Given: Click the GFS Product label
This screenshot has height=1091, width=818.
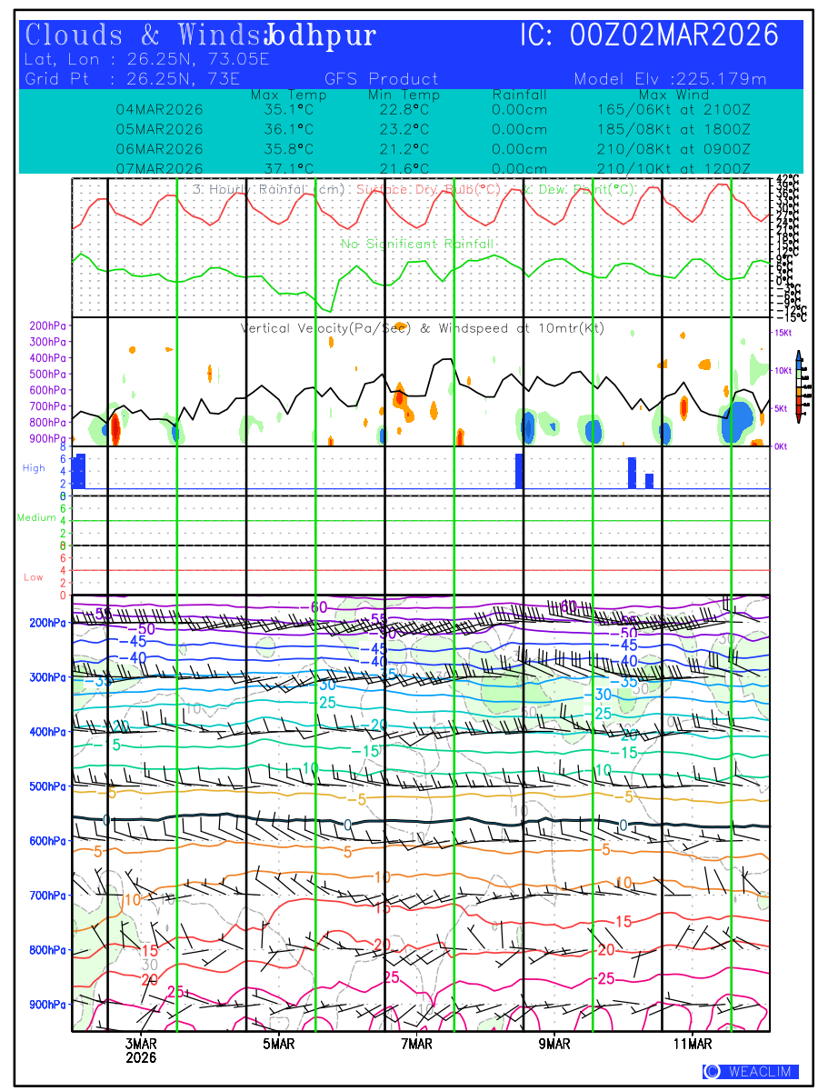Looking at the screenshot, I should 381,79.
